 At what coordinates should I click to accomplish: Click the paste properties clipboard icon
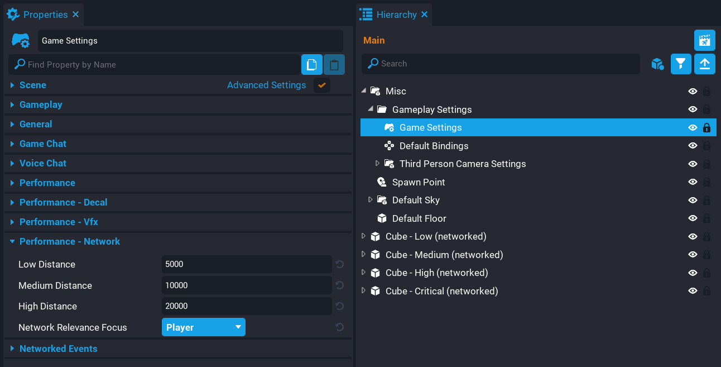click(x=334, y=65)
